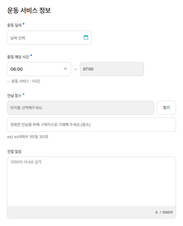Image resolution: width=183 pixels, height=226 pixels.
Task: Click the 운동 일자 label
Action: pos(14,25)
